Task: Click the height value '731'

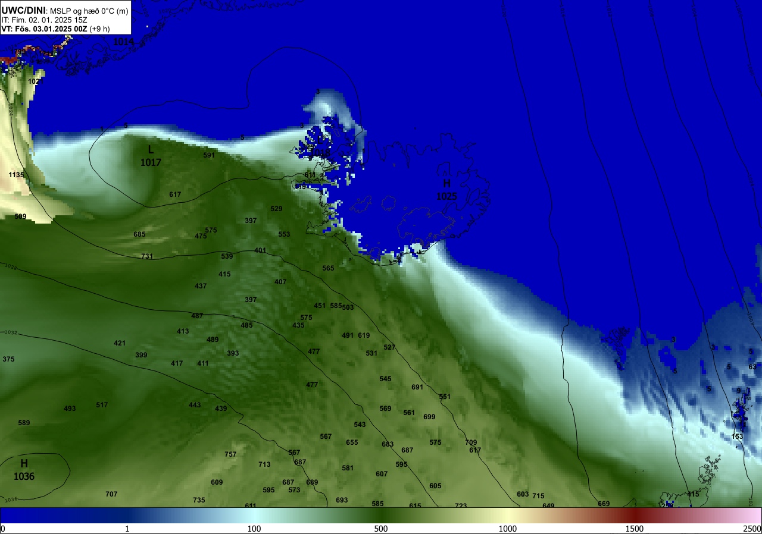Action: click(147, 256)
